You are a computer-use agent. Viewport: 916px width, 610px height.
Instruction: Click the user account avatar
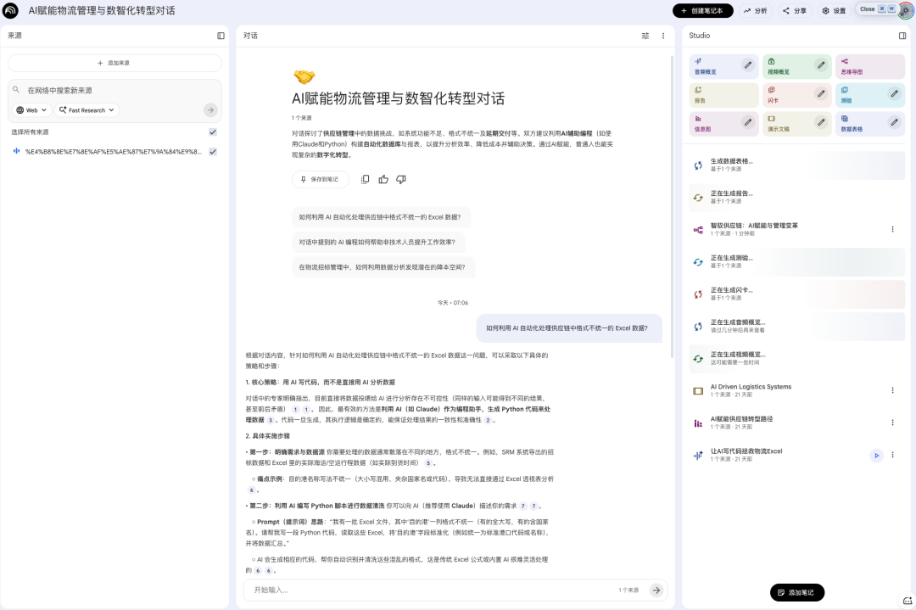[906, 10]
